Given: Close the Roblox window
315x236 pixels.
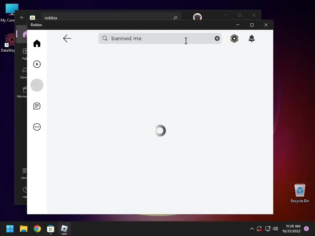Looking at the screenshot, I should pos(266,25).
